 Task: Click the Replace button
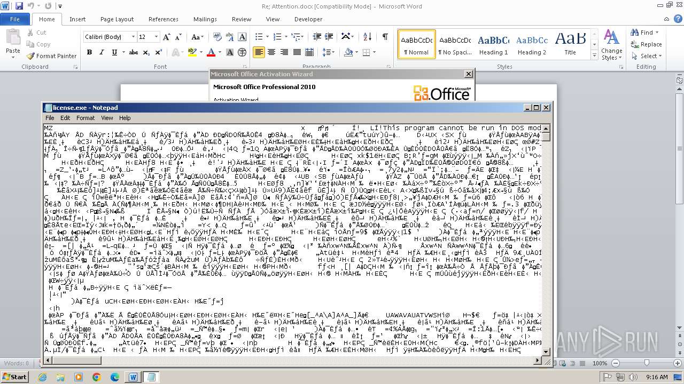pyautogui.click(x=646, y=44)
